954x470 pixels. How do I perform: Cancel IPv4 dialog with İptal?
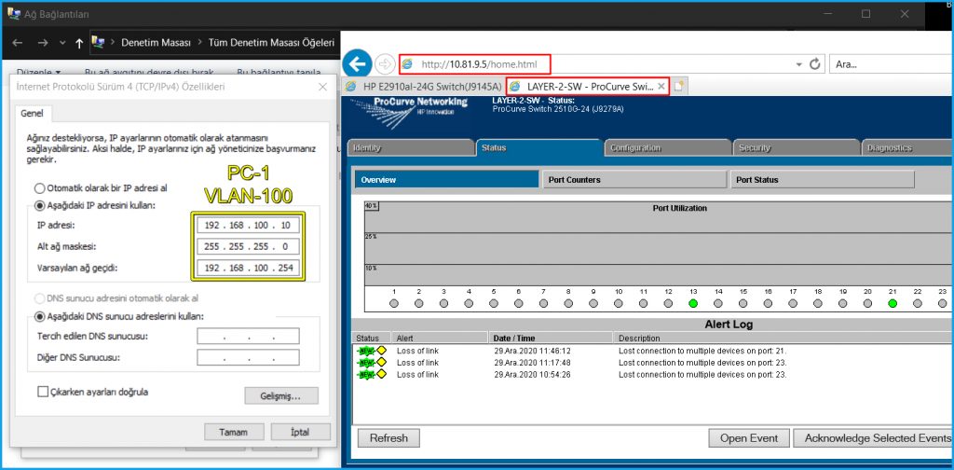point(301,433)
